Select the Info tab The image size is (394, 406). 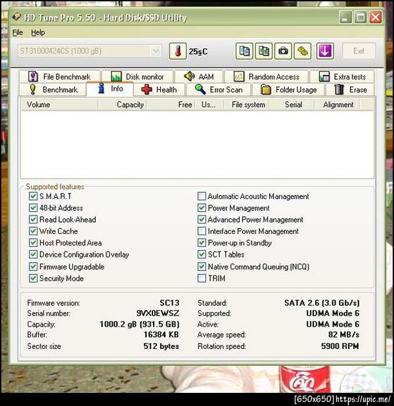110,89
